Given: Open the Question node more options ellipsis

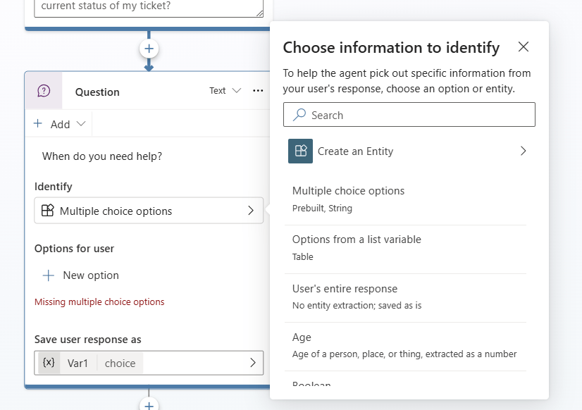Looking at the screenshot, I should (258, 91).
